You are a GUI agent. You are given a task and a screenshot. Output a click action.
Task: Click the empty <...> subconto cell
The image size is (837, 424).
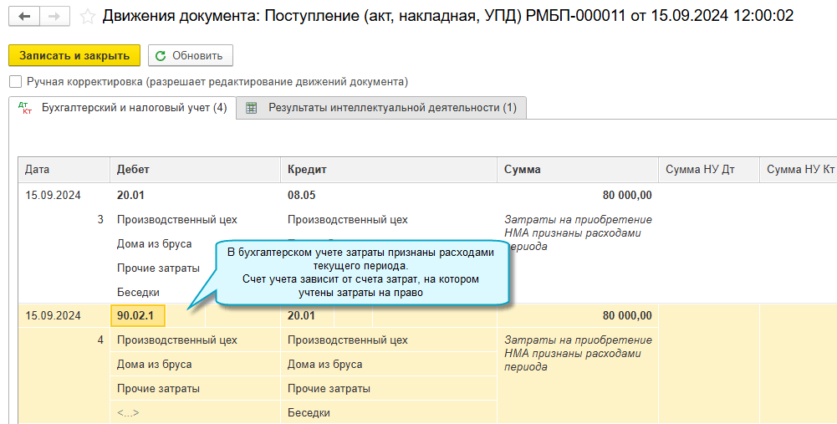[128, 412]
